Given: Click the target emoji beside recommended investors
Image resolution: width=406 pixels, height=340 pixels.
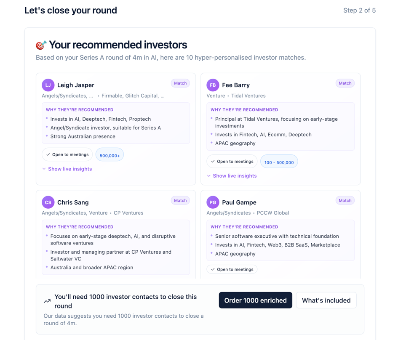Looking at the screenshot, I should pos(41,45).
